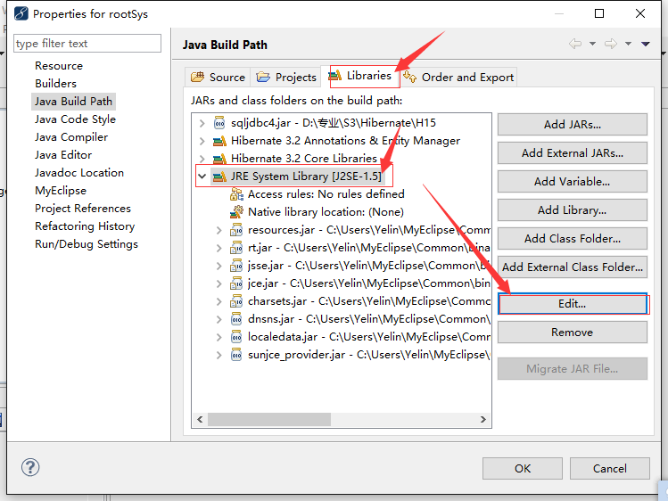The width and height of the screenshot is (668, 501).
Task: Click the Add JARs... button
Action: click(573, 125)
